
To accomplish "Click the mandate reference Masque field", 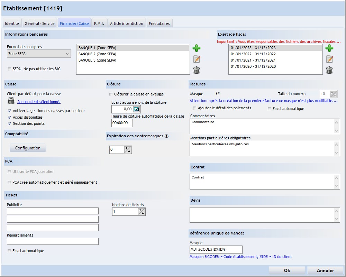I will [216, 249].
